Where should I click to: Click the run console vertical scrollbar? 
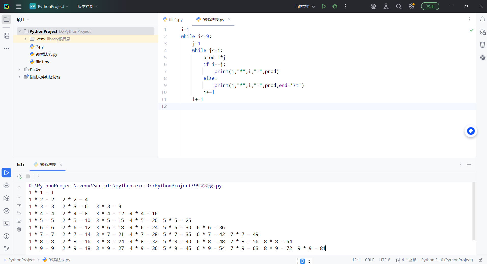[x=474, y=211]
